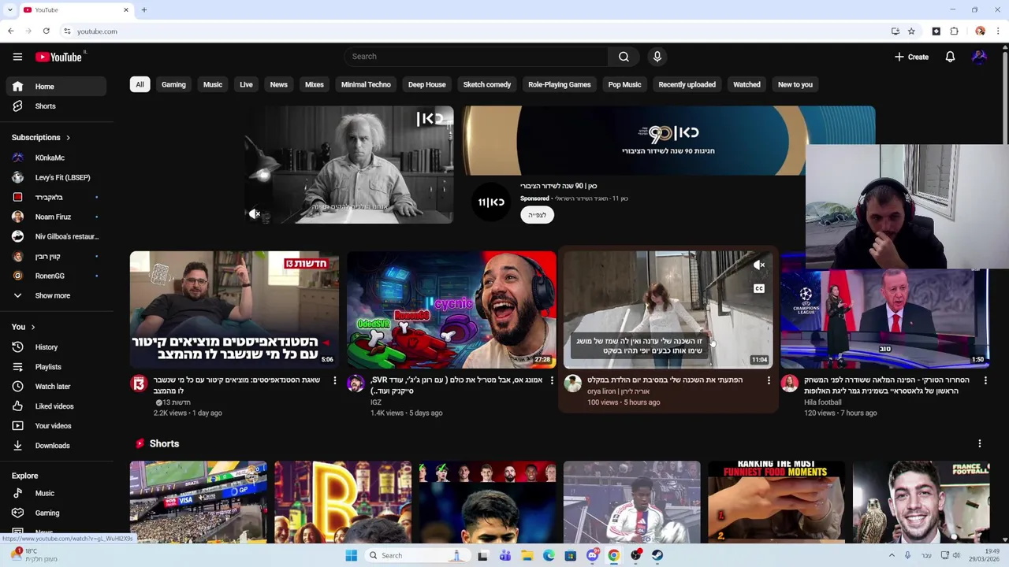The height and width of the screenshot is (567, 1009).
Task: Select the Sketch comedy chip
Action: (x=487, y=84)
